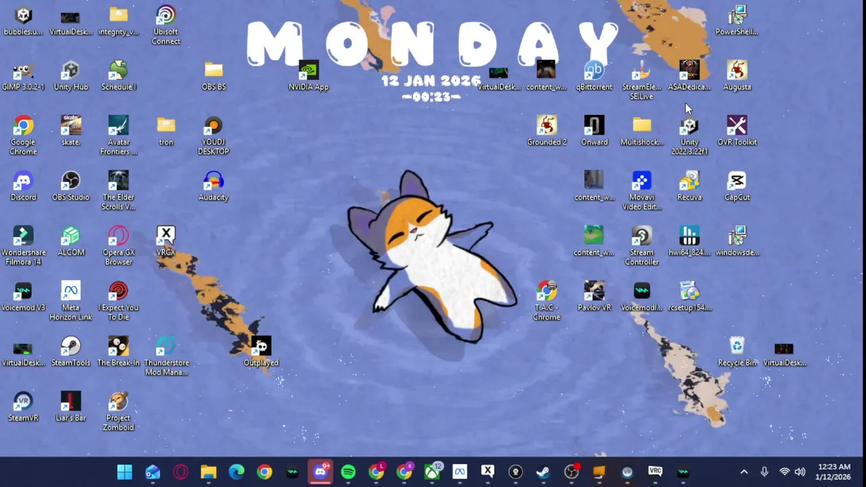Image resolution: width=866 pixels, height=487 pixels.
Task: Launch the Audacity desktop shortcut
Action: (213, 186)
